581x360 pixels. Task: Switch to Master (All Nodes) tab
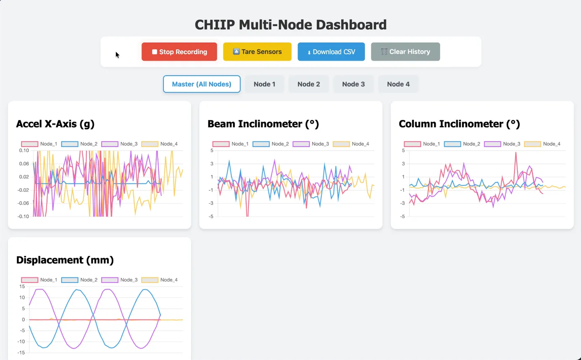click(202, 84)
